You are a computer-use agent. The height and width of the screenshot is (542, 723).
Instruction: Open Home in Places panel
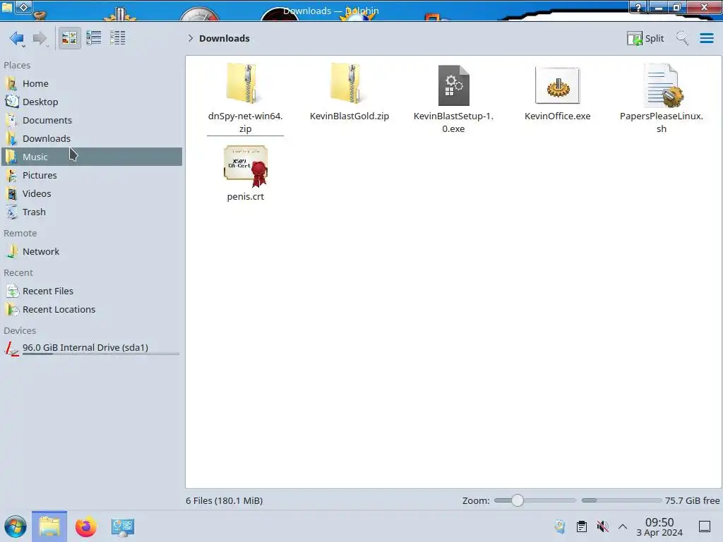[x=92, y=83]
